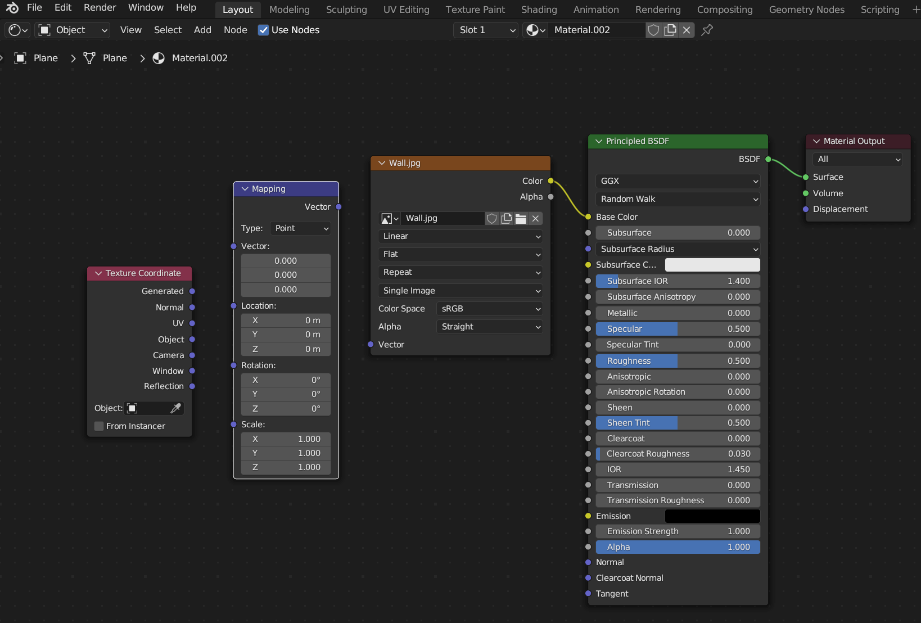Open the View menu in node editor
The height and width of the screenshot is (623, 921).
tap(130, 30)
